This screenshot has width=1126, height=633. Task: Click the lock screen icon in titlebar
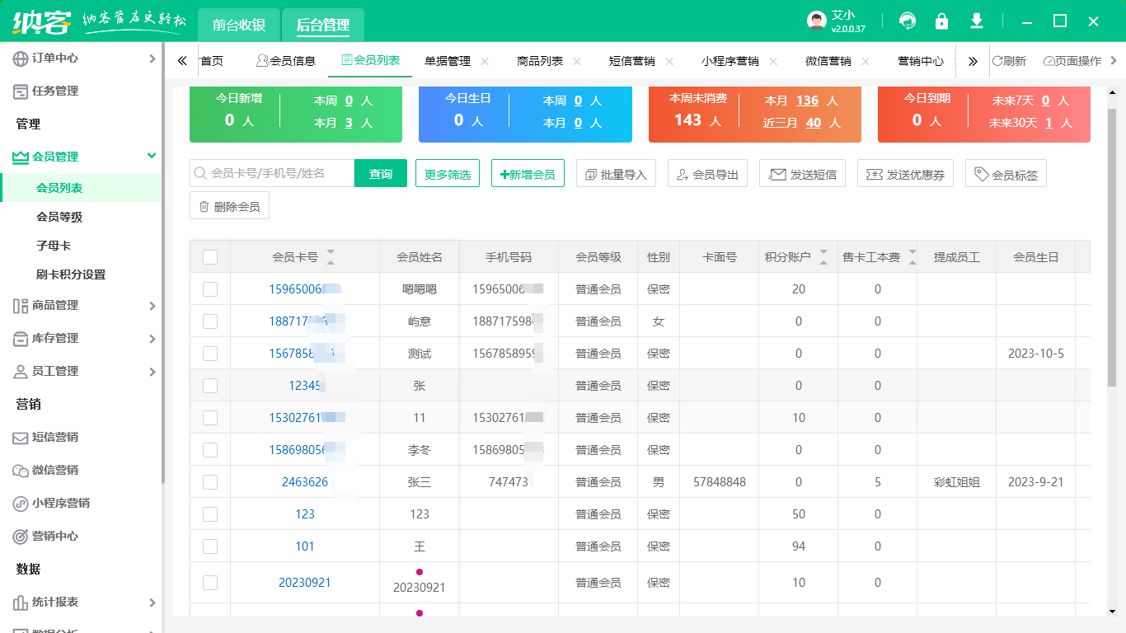point(941,21)
